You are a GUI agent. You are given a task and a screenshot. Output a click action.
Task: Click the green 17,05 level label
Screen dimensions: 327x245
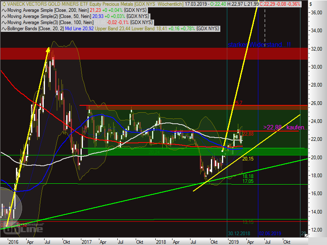coord(248,181)
